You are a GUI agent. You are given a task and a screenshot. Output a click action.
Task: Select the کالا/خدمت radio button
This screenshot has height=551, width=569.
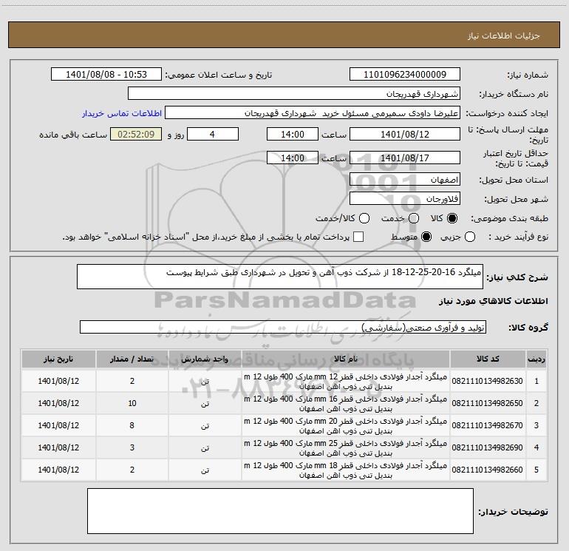pos(364,218)
